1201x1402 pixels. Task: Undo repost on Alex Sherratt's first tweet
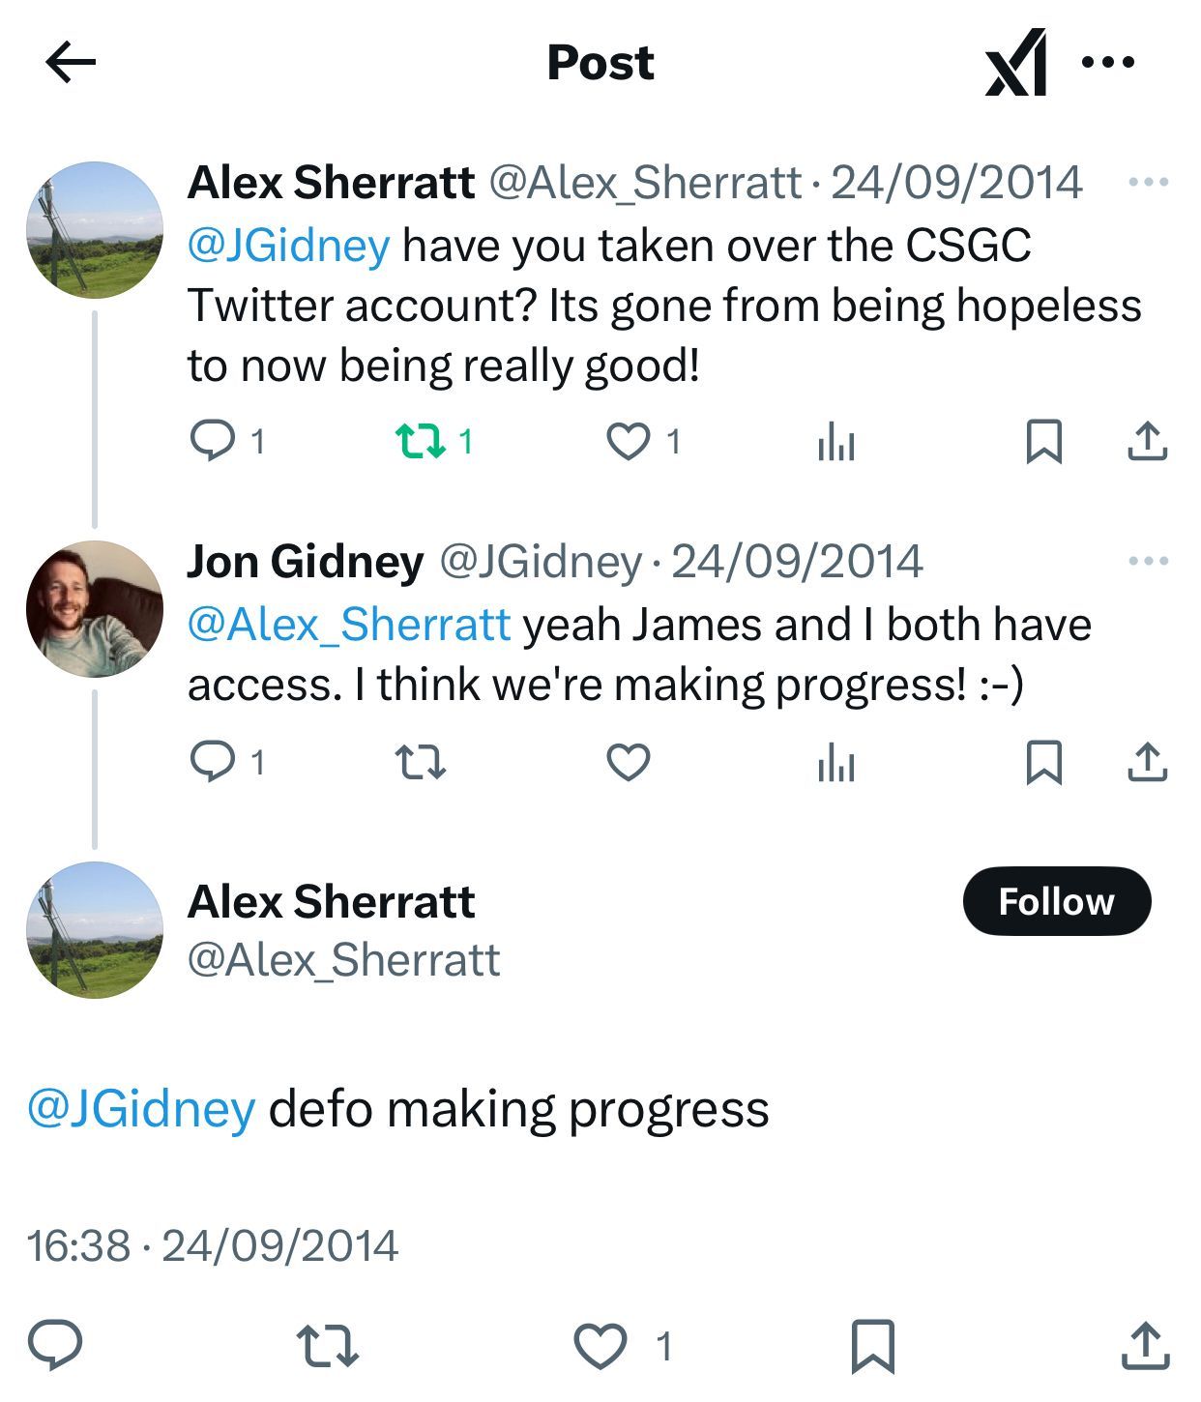[421, 442]
